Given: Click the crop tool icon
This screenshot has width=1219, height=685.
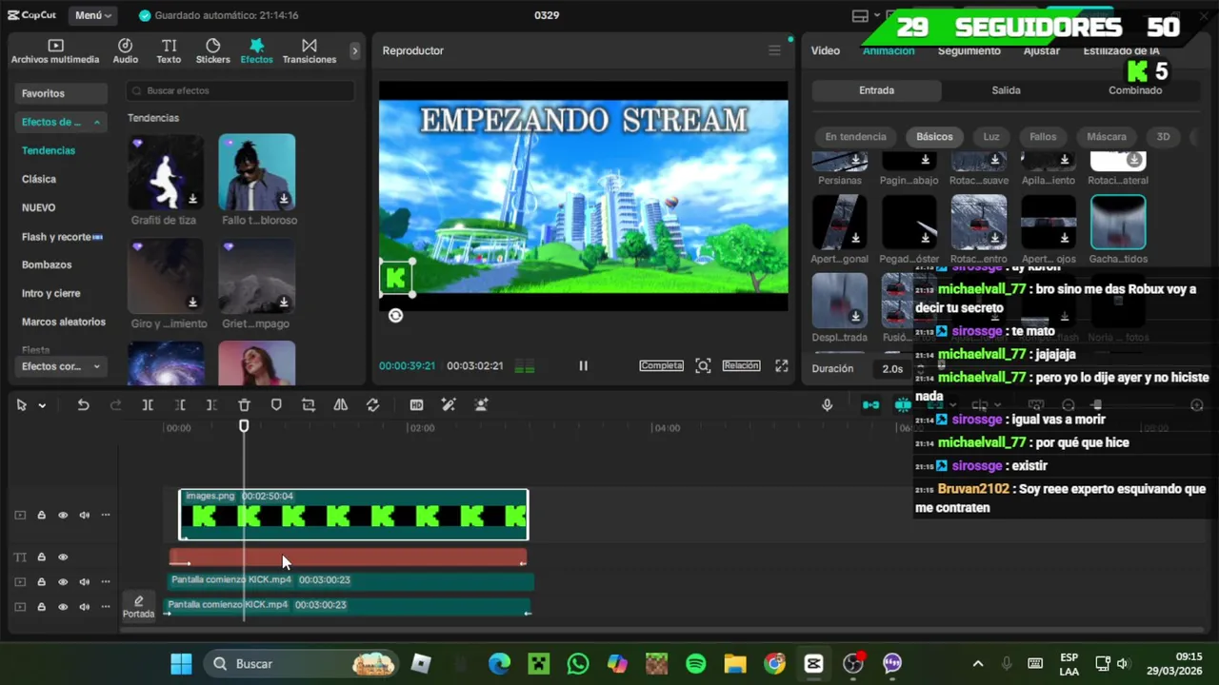Looking at the screenshot, I should click(x=309, y=405).
